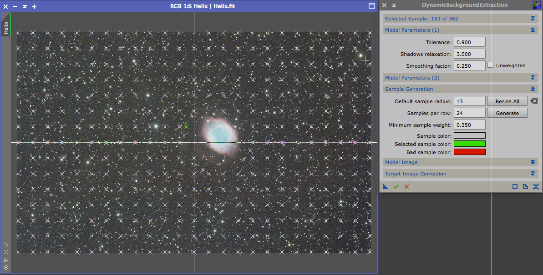Image resolution: width=543 pixels, height=275 pixels.
Task: Open the Bad sample color swatch
Action: coord(470,152)
